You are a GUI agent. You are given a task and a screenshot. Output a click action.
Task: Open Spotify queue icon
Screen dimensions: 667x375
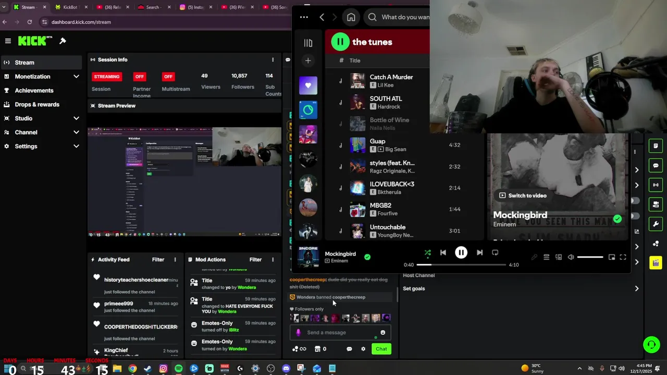point(546,257)
